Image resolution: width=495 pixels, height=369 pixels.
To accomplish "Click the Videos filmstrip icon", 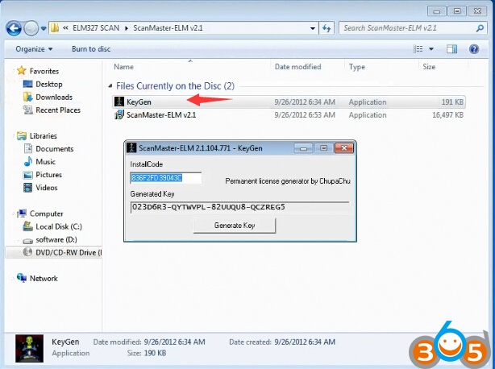I will (27, 188).
